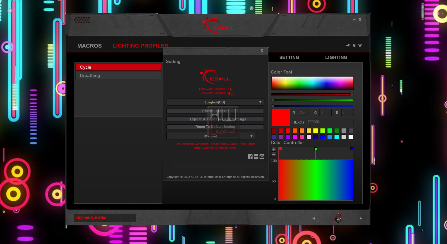Click the Color Controller heading
Viewport: 447px width, 244px height.
[x=287, y=143]
